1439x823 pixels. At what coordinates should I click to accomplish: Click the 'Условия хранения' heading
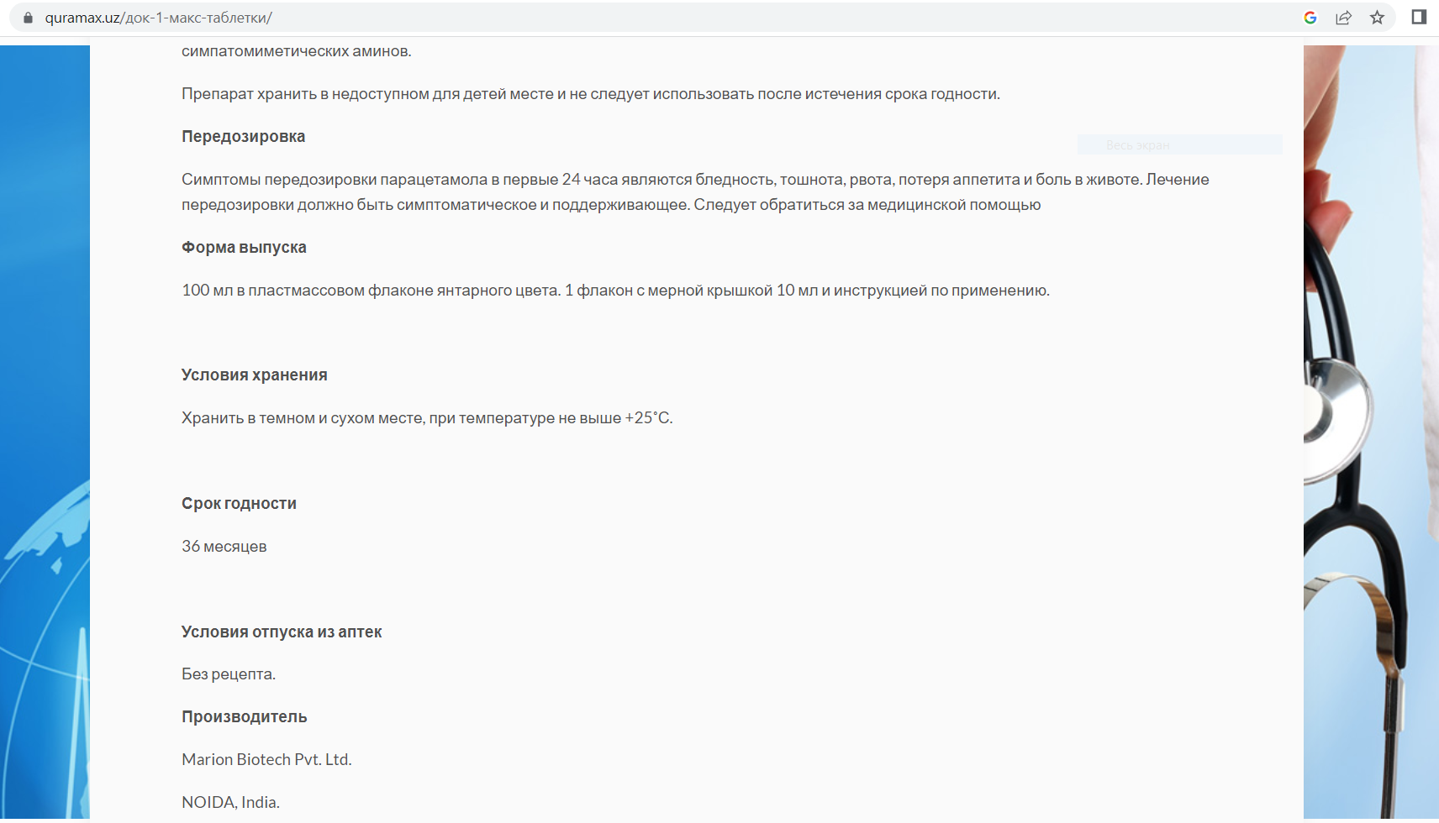click(x=254, y=375)
